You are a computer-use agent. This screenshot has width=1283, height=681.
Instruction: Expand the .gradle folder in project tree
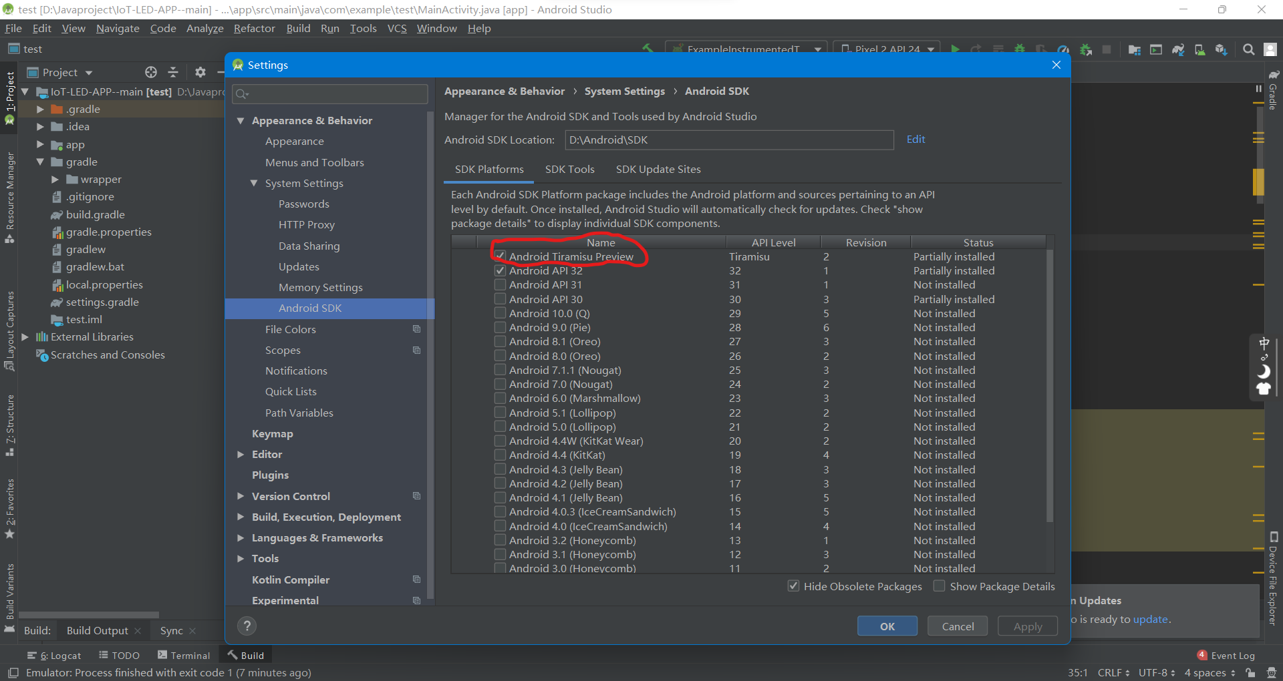click(x=40, y=109)
